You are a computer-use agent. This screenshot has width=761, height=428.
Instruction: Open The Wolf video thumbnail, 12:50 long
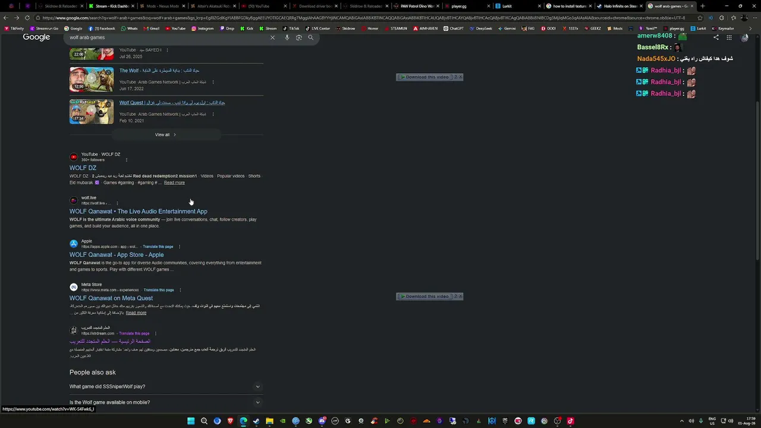pyautogui.click(x=92, y=80)
